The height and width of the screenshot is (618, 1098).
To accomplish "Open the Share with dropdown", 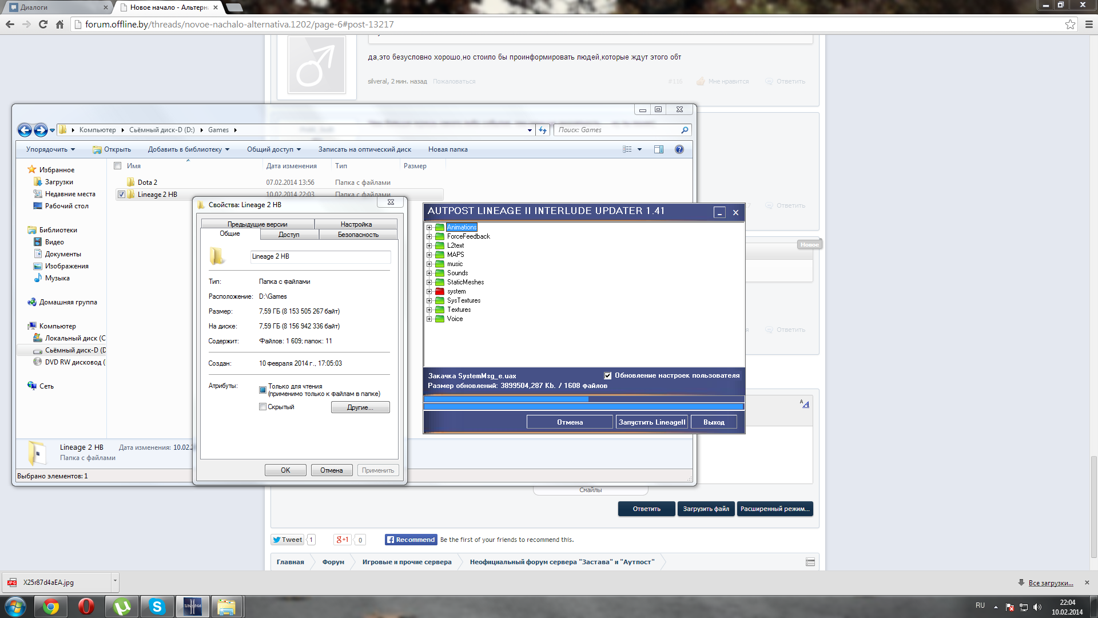I will tap(274, 149).
